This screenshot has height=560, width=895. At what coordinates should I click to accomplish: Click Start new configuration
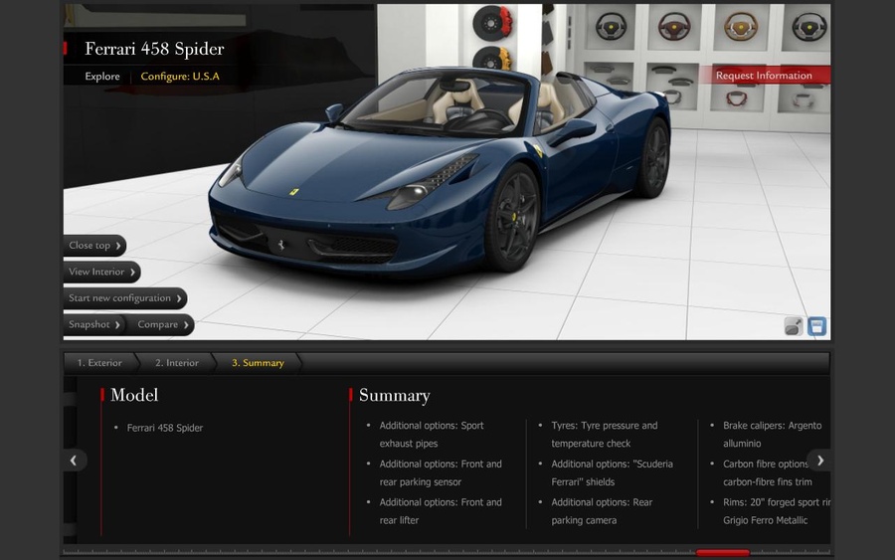pos(124,298)
